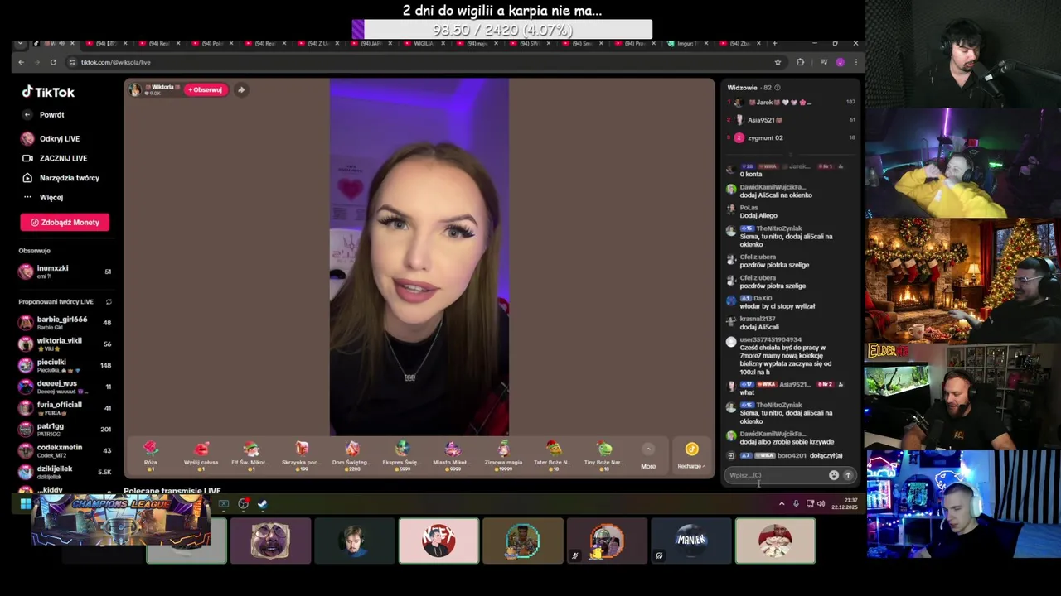Reload the TikTok page
1061x596 pixels.
(53, 62)
